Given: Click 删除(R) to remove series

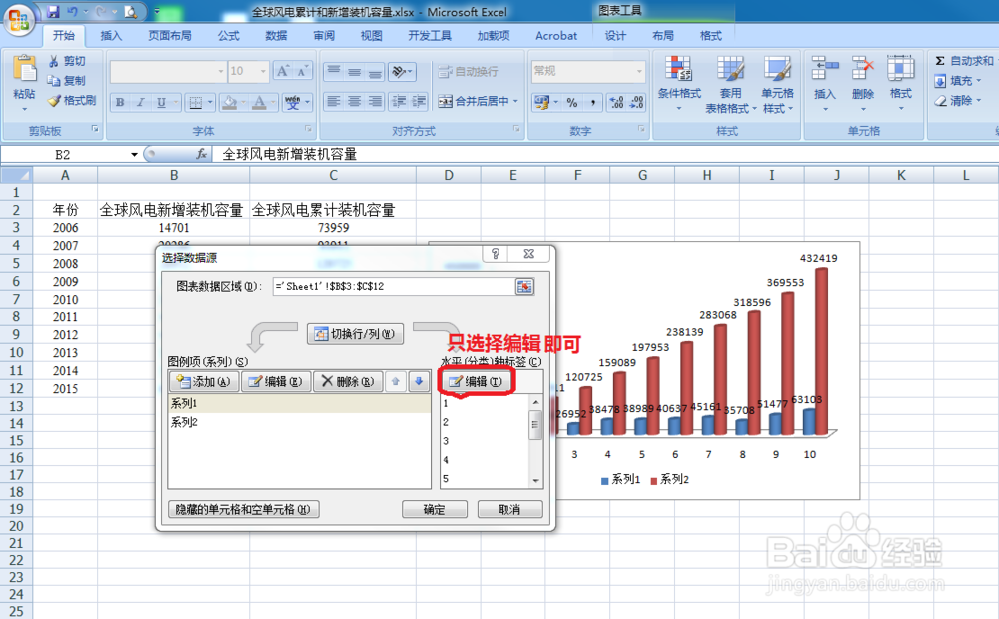Looking at the screenshot, I should (x=348, y=382).
